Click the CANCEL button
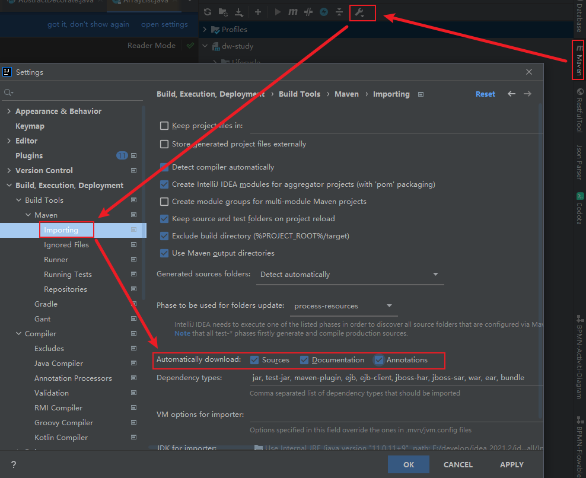The width and height of the screenshot is (586, 478). [x=458, y=464]
